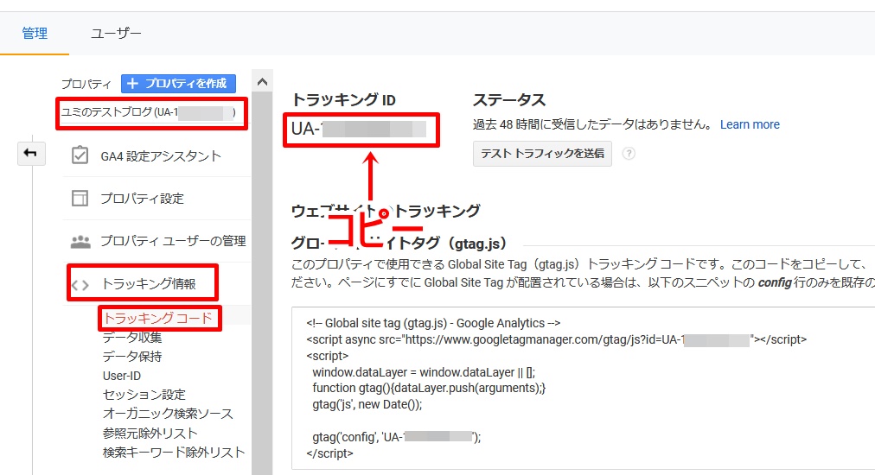This screenshot has height=475, width=875.
Task: Switch to the 管理 tab
Action: 35,34
